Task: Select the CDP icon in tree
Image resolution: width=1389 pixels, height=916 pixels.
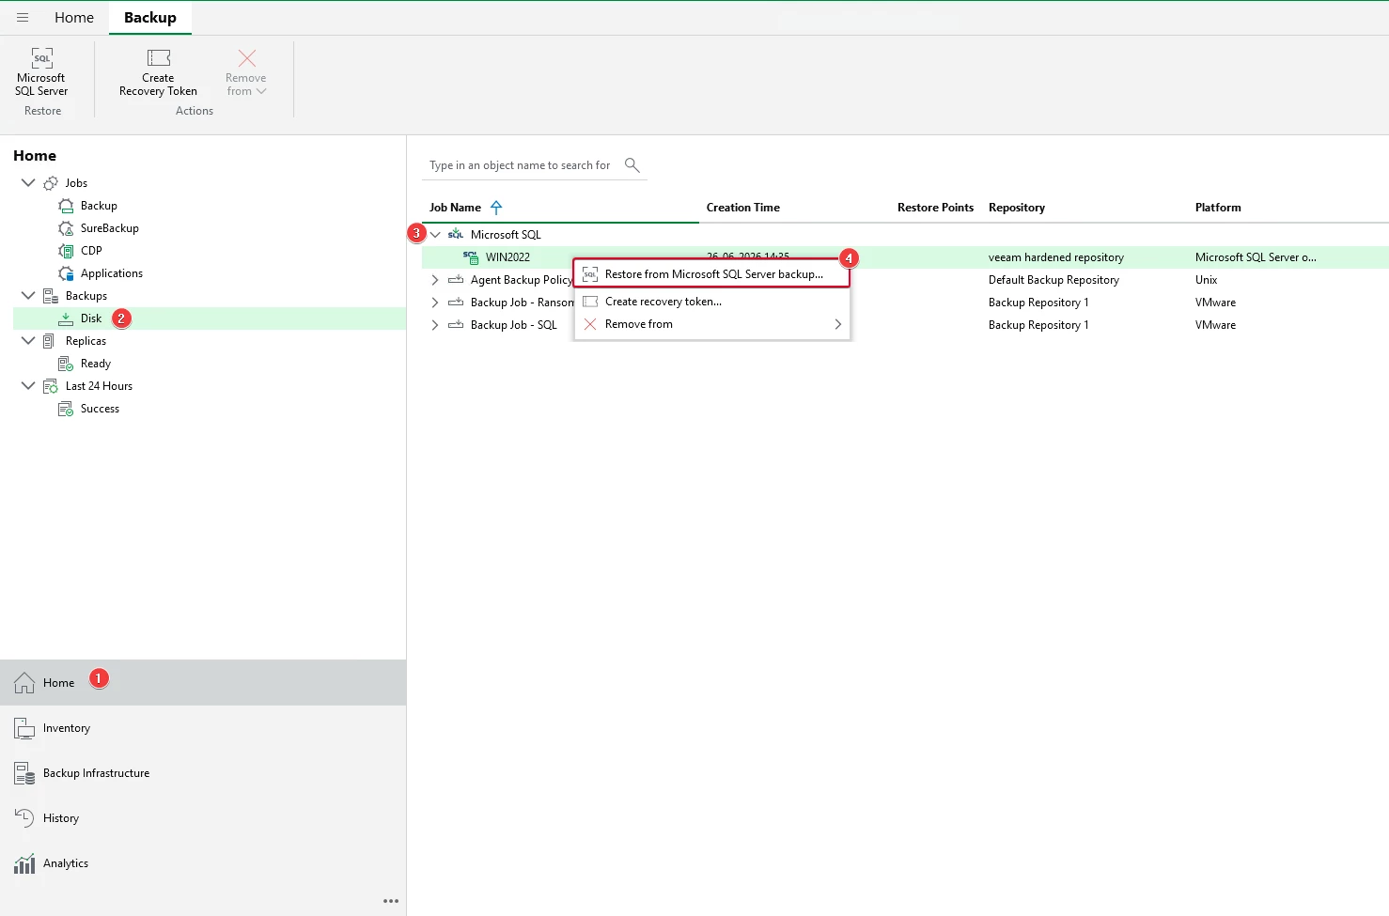Action: click(x=66, y=251)
